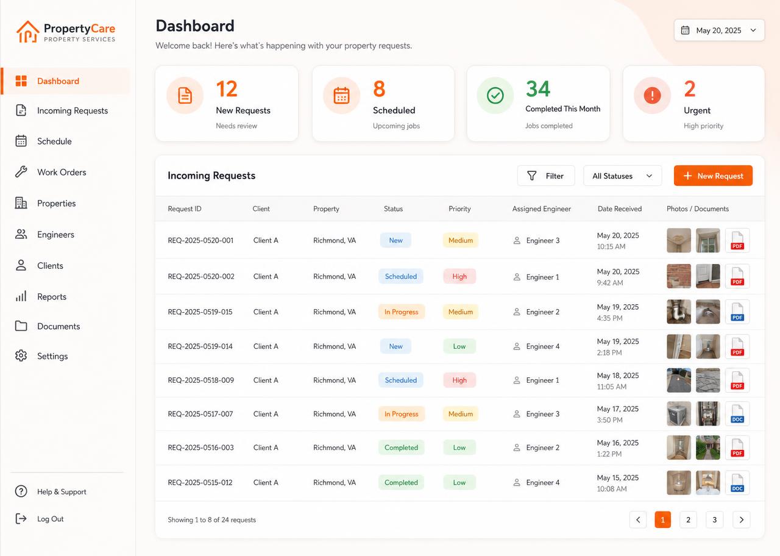Image resolution: width=780 pixels, height=556 pixels.
Task: Click the building icon for Properties
Action: tap(21, 203)
